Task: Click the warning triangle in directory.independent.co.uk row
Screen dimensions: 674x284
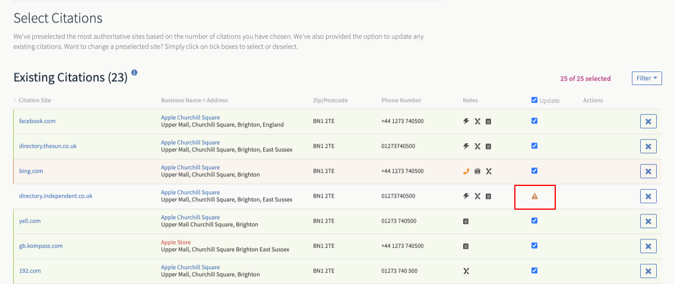Action: point(534,196)
